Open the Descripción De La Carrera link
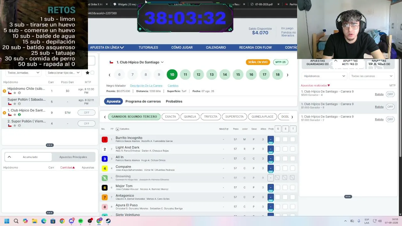The width and height of the screenshot is (402, 226). pos(146,86)
